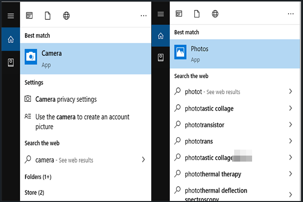Screen dimensions: 303x202
Task: Open hamburger menu in Photos search panel
Action: (x=161, y=14)
